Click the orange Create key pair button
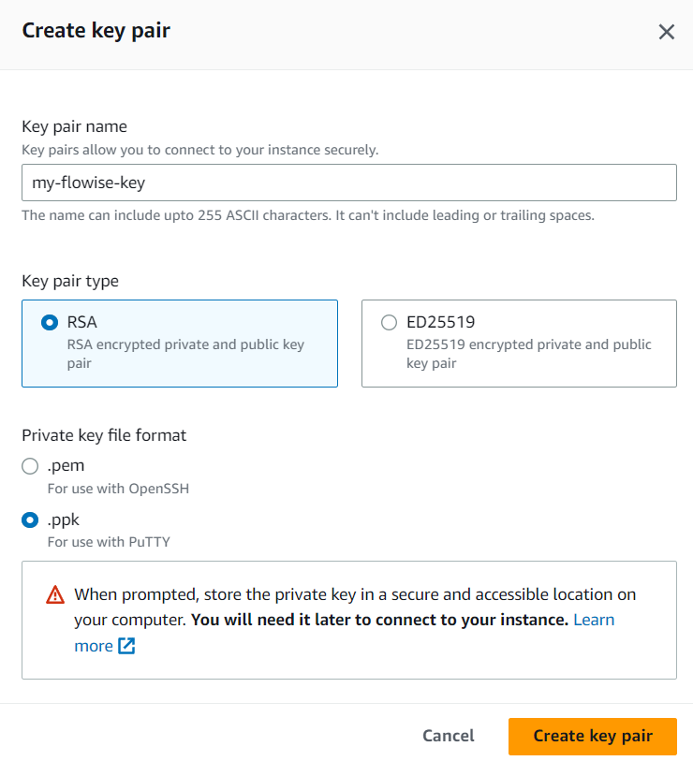Screen dimensions: 693x761 click(592, 736)
